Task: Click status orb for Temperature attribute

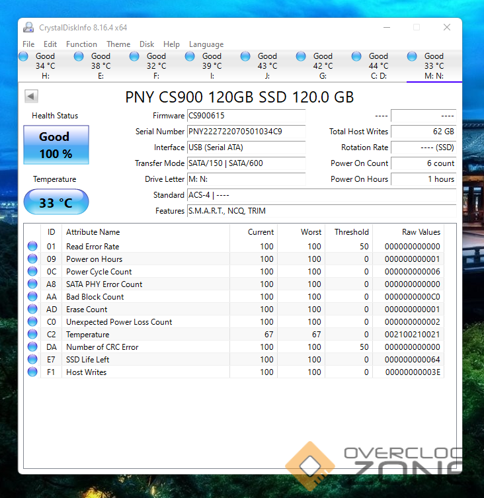Action: point(32,334)
